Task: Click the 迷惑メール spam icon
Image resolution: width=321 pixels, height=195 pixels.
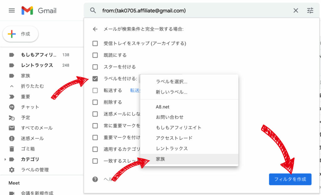Action: 12,139
